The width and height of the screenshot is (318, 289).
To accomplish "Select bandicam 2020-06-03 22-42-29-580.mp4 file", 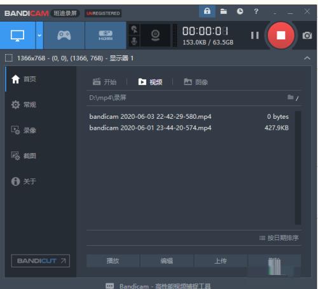I will [x=189, y=116].
